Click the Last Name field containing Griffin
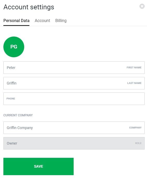The height and width of the screenshot is (178, 147). [74, 83]
